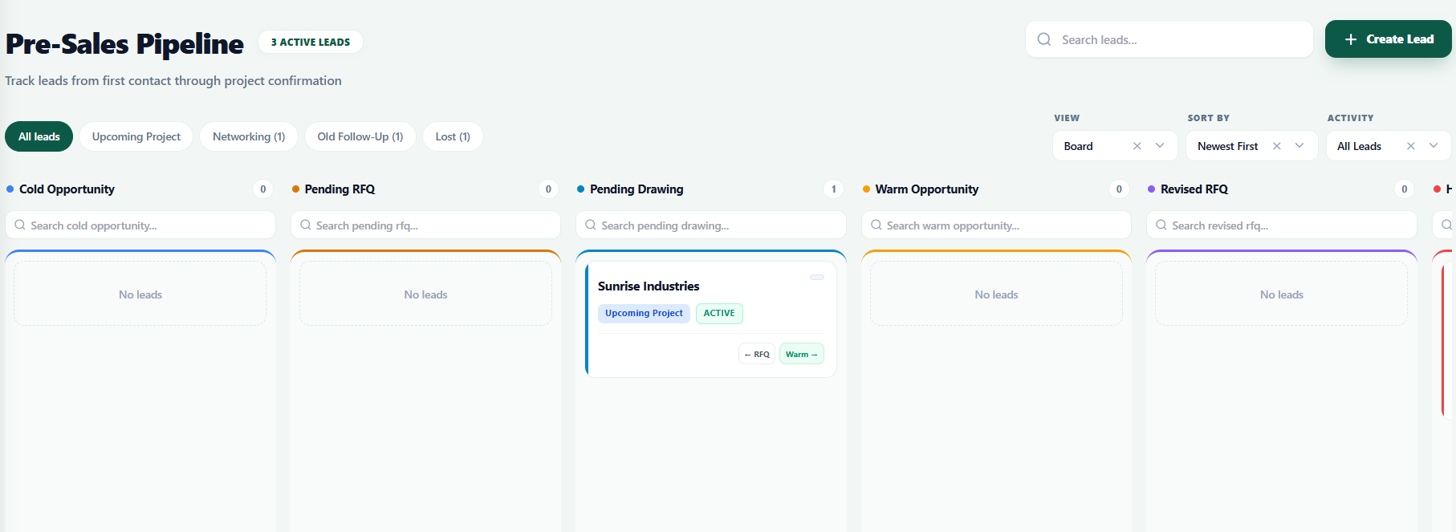Viewport: 1456px width, 532px height.
Task: Click the Search pending rfq field
Action: pyautogui.click(x=425, y=225)
